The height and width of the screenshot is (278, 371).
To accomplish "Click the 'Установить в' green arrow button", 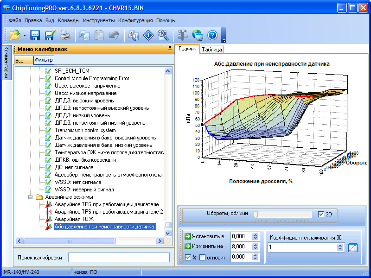I will (188, 236).
